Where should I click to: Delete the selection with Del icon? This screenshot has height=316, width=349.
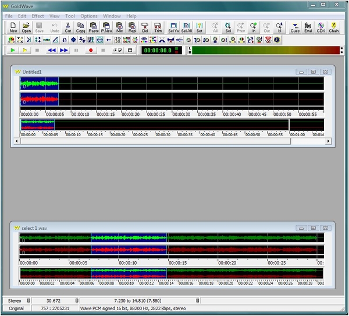click(145, 27)
